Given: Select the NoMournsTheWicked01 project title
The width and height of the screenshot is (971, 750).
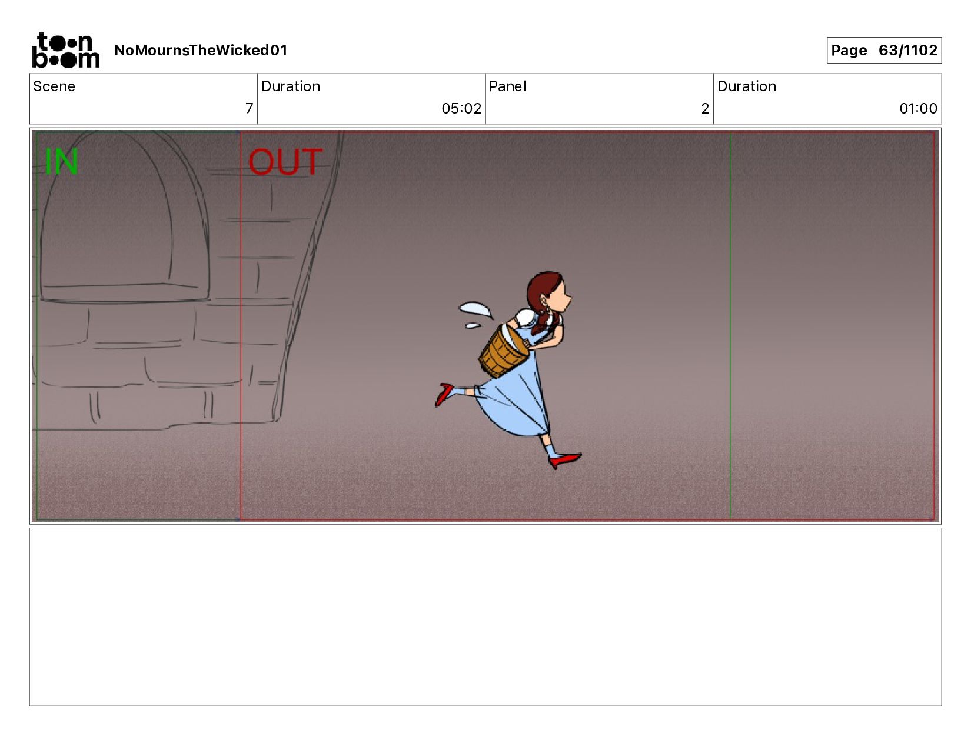Looking at the screenshot, I should 201,50.
